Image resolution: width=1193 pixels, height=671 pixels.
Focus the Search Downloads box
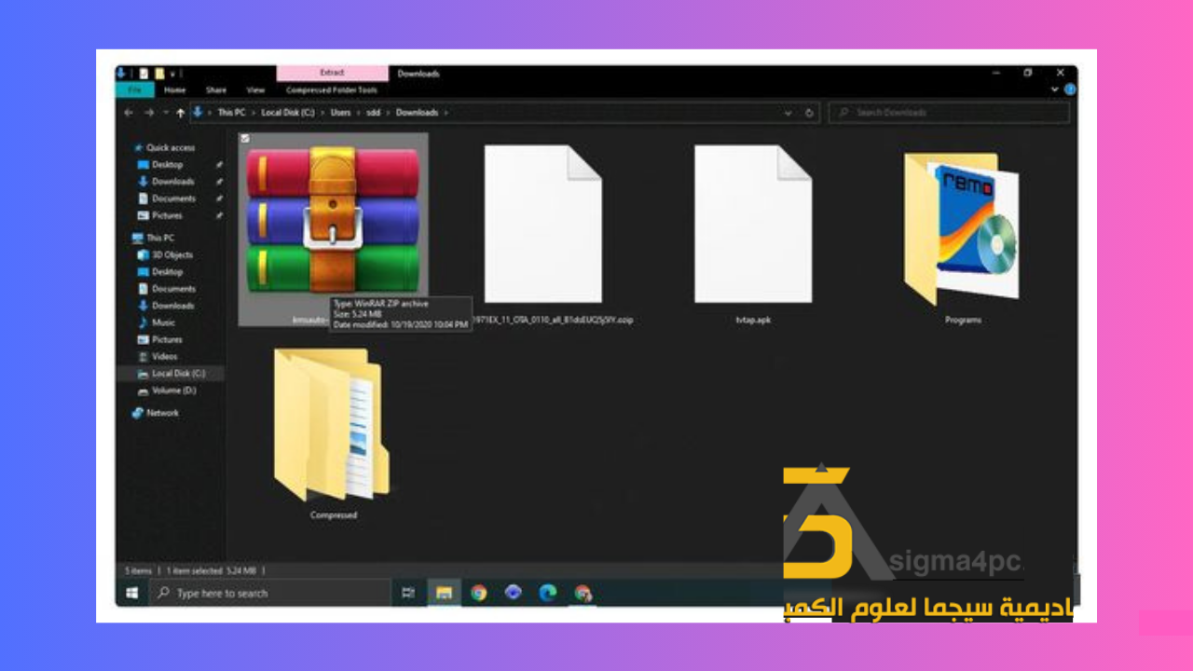tap(949, 113)
